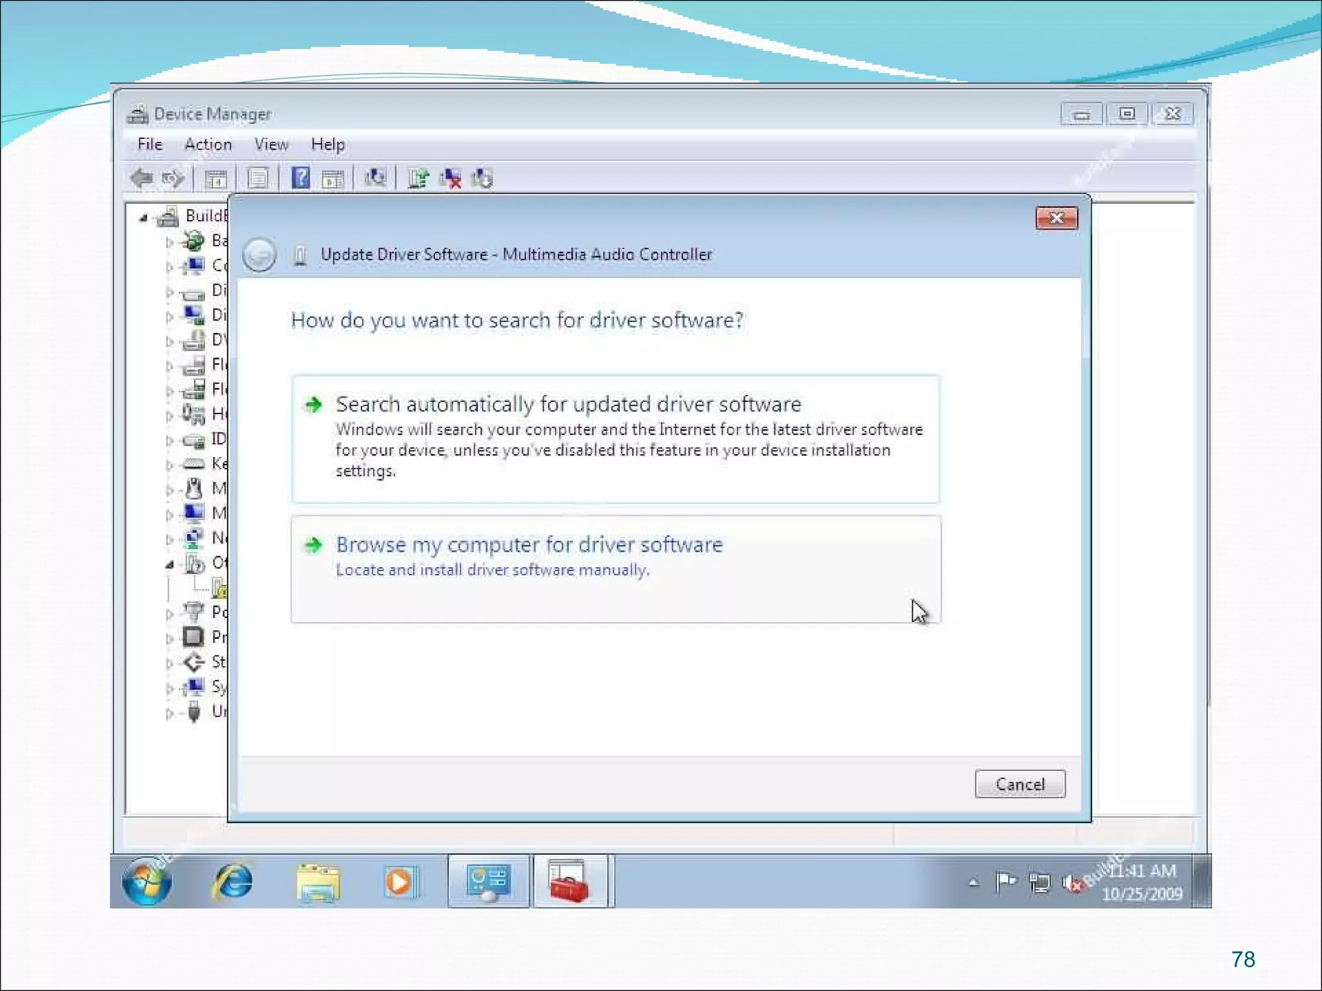Image resolution: width=1322 pixels, height=991 pixels.
Task: Show hidden tray icons arrow
Action: pos(973,883)
